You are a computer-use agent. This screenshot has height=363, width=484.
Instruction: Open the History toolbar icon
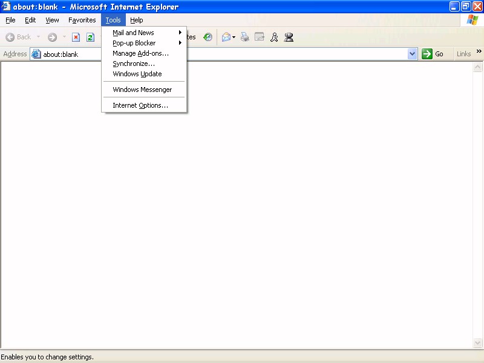click(208, 37)
